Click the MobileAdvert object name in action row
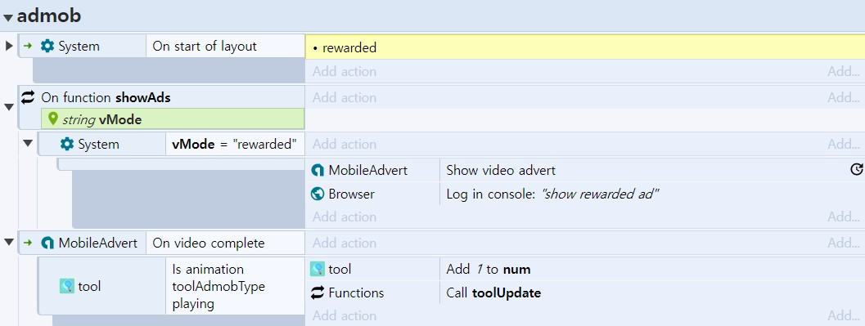The height and width of the screenshot is (326, 865). click(x=368, y=170)
